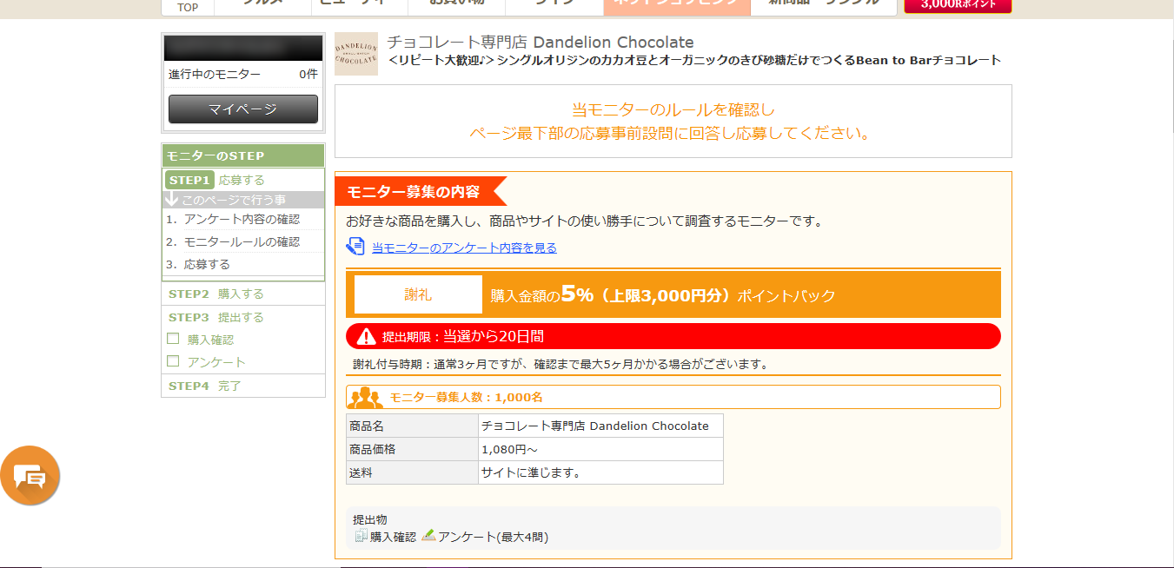Click 1. アンケート内容の確認 step item
Viewport: 1174px width, 568px height.
[243, 219]
